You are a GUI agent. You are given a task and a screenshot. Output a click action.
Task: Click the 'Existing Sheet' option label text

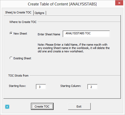(22, 58)
